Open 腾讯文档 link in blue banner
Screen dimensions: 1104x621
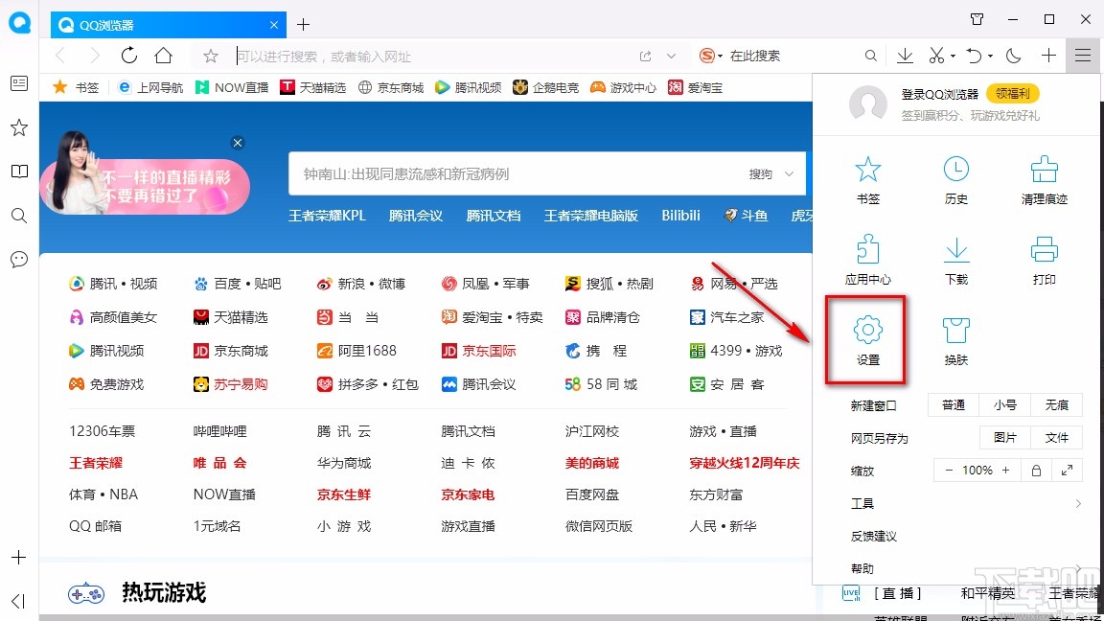click(493, 216)
